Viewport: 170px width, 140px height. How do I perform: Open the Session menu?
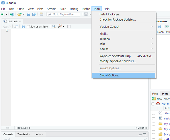pos(51,9)
